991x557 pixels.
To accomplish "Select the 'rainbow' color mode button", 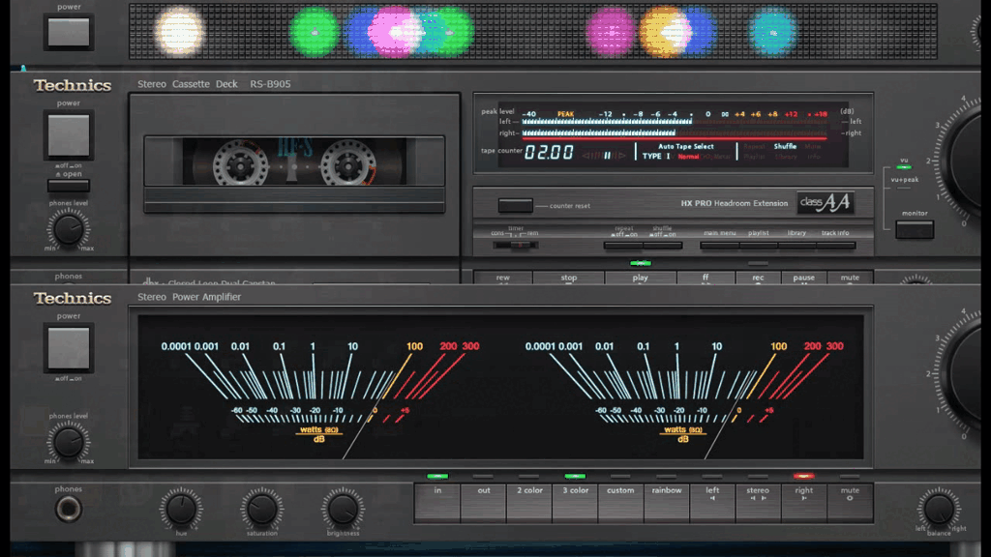I will 667,503.
